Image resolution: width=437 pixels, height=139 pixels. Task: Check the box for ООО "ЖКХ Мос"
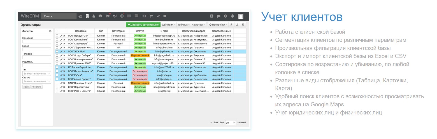pos(57,52)
